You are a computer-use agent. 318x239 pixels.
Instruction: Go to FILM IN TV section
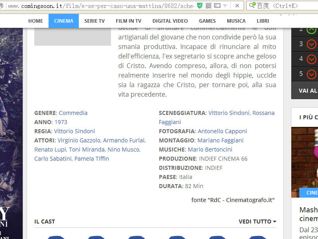[129, 21]
